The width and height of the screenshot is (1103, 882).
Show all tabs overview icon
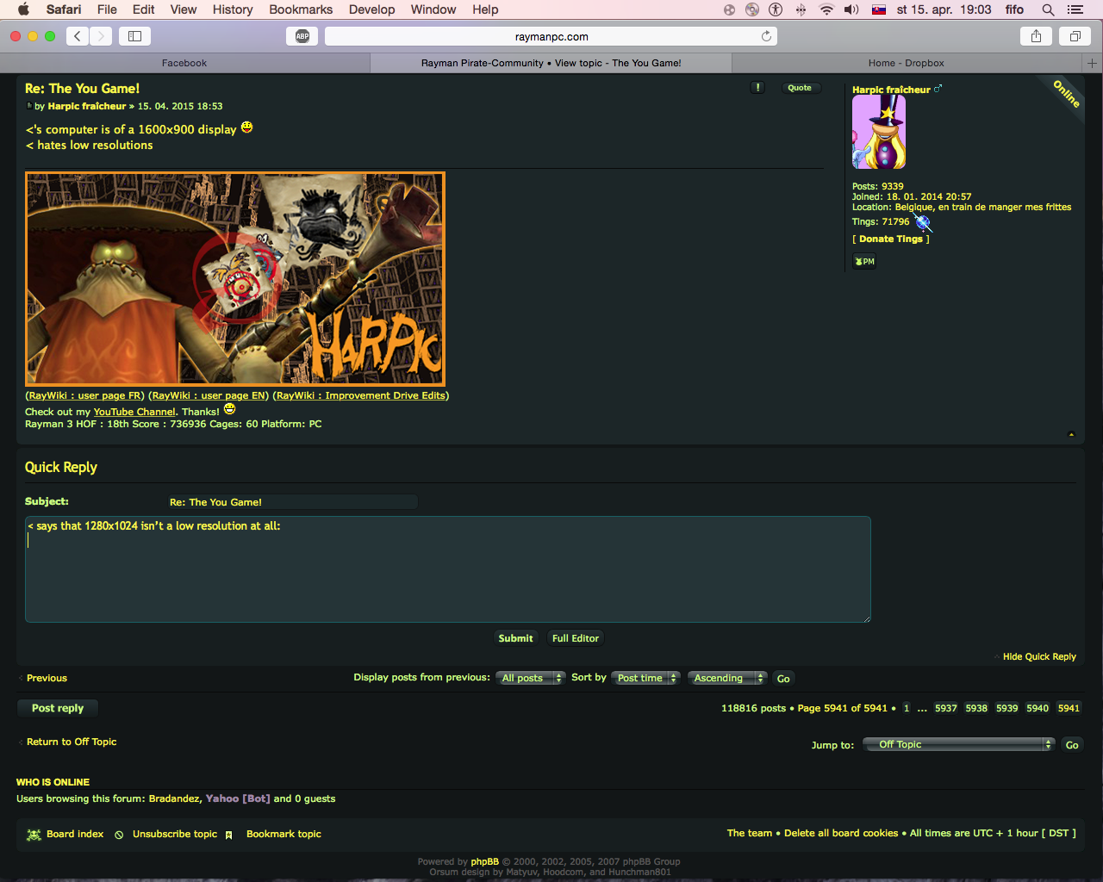[1075, 36]
